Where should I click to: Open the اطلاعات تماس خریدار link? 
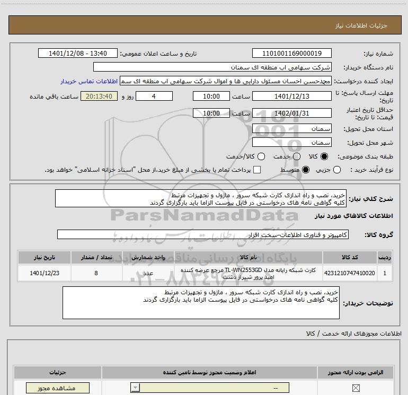point(89,81)
